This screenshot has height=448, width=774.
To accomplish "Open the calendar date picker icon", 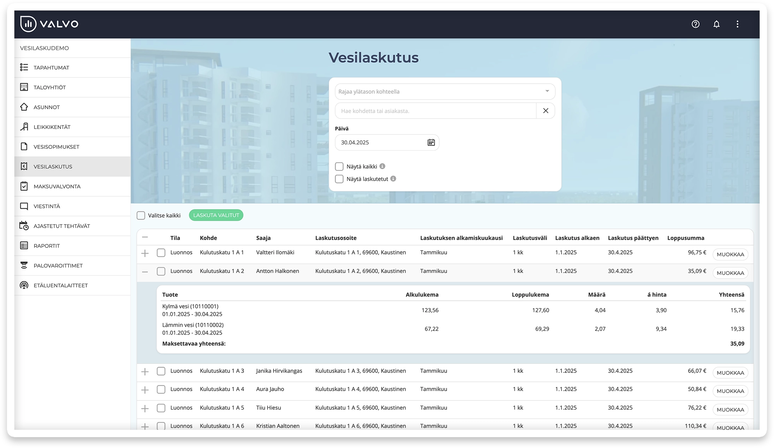I will (x=431, y=142).
